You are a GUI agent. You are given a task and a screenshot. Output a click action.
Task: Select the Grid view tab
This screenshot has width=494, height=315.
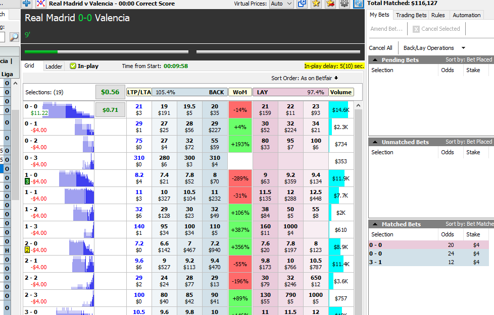(x=29, y=66)
